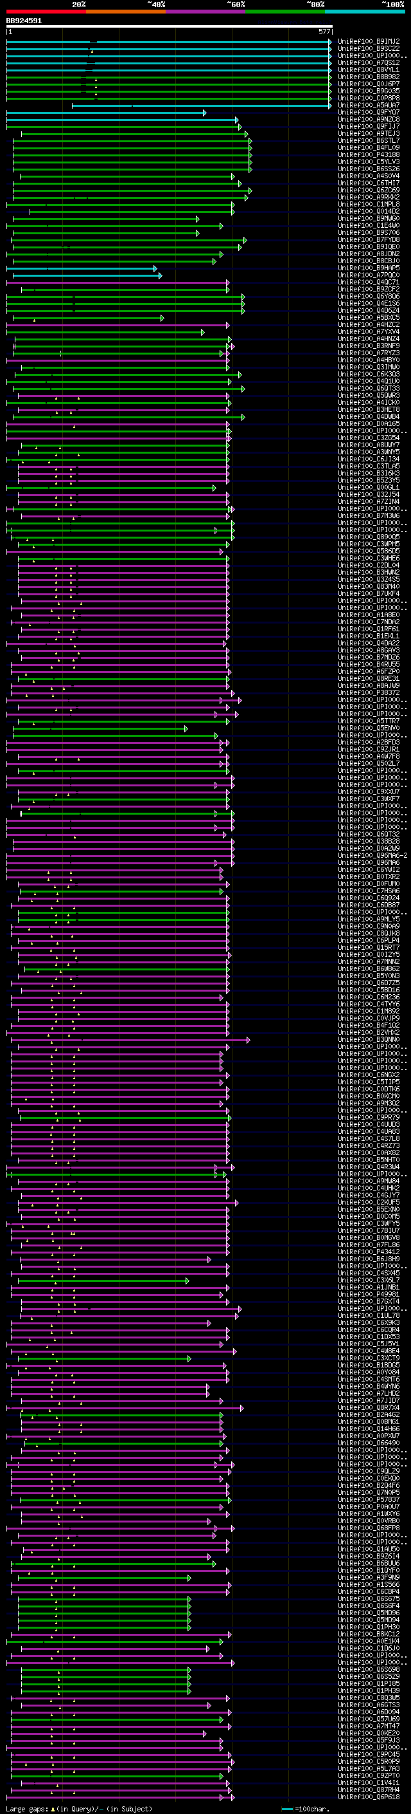Select hit UniRef100_A7QS12
Screen dimensions: 411x1814
click(x=369, y=62)
